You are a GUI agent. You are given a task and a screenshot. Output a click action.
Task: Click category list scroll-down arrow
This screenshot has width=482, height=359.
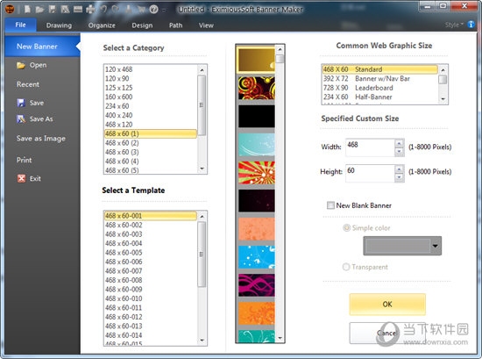[202, 169]
